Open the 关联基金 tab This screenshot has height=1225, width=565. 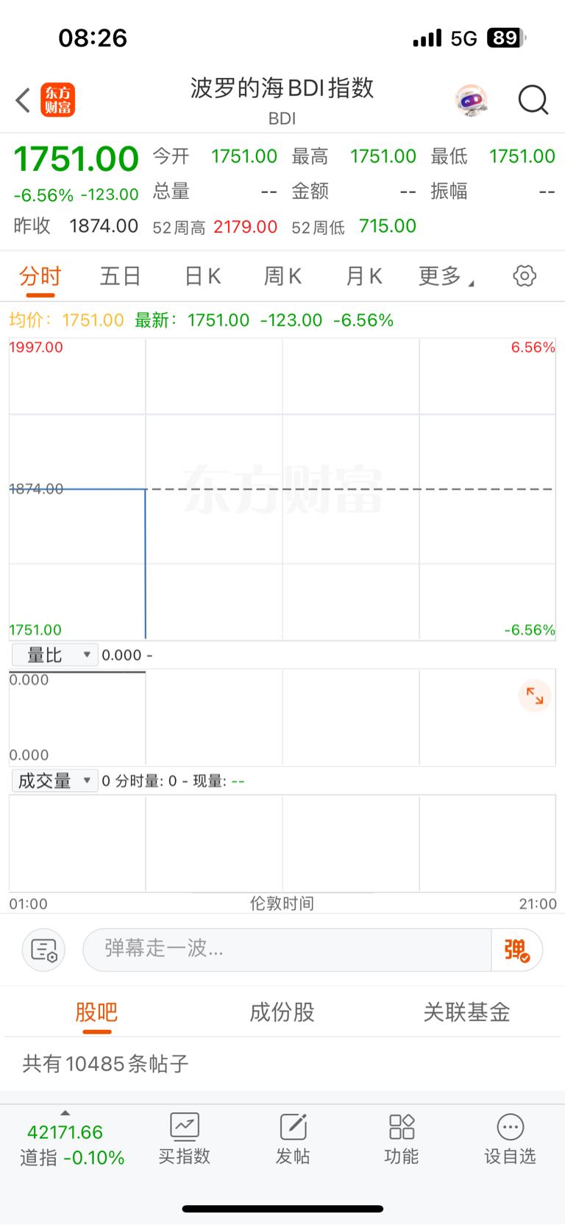[467, 1012]
